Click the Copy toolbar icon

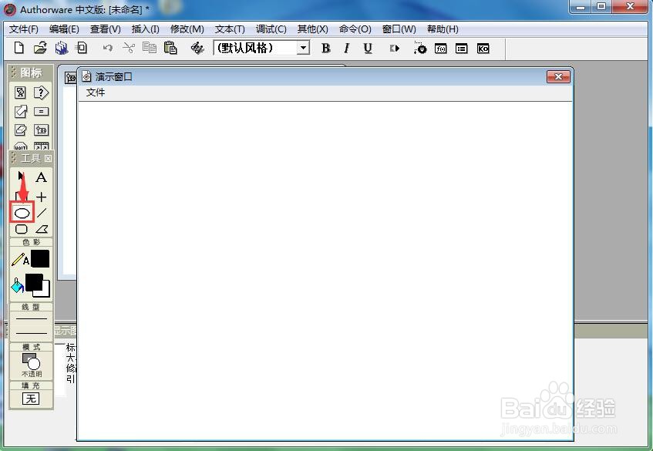[x=149, y=48]
